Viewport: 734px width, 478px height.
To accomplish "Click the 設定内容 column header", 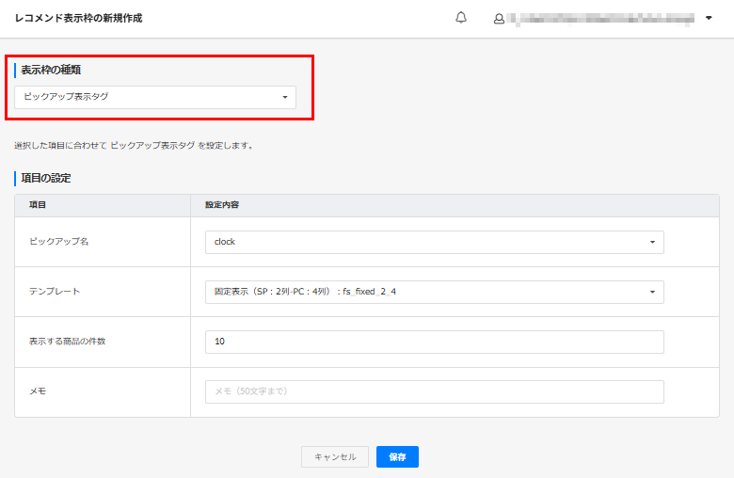I will 222,205.
